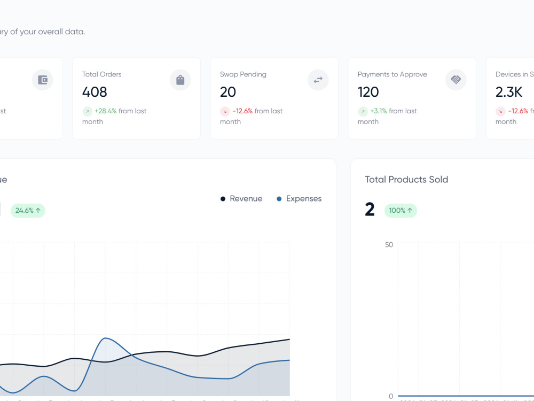
Task: Click the -12.6% text on Swap Pending
Action: [x=242, y=111]
